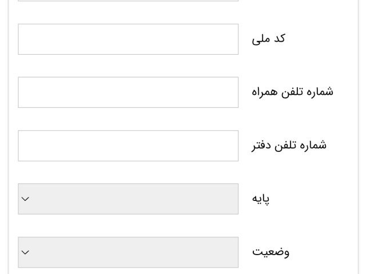366x274 pixels.
Task: Click the وضعیت field label
Action: tap(270, 252)
